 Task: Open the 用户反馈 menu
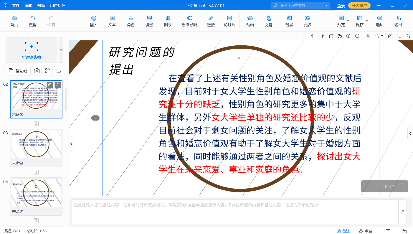point(58,6)
